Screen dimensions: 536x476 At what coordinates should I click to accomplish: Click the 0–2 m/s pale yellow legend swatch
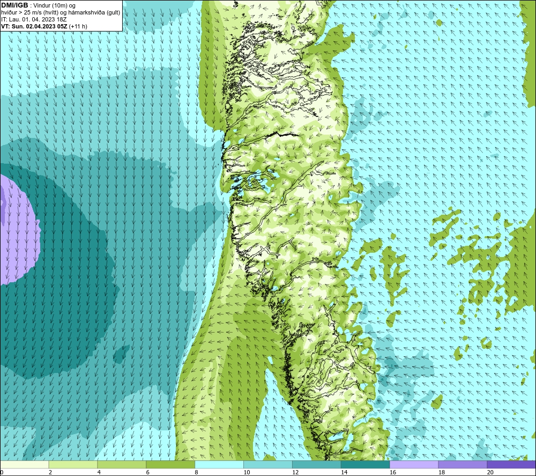[x=25, y=464]
